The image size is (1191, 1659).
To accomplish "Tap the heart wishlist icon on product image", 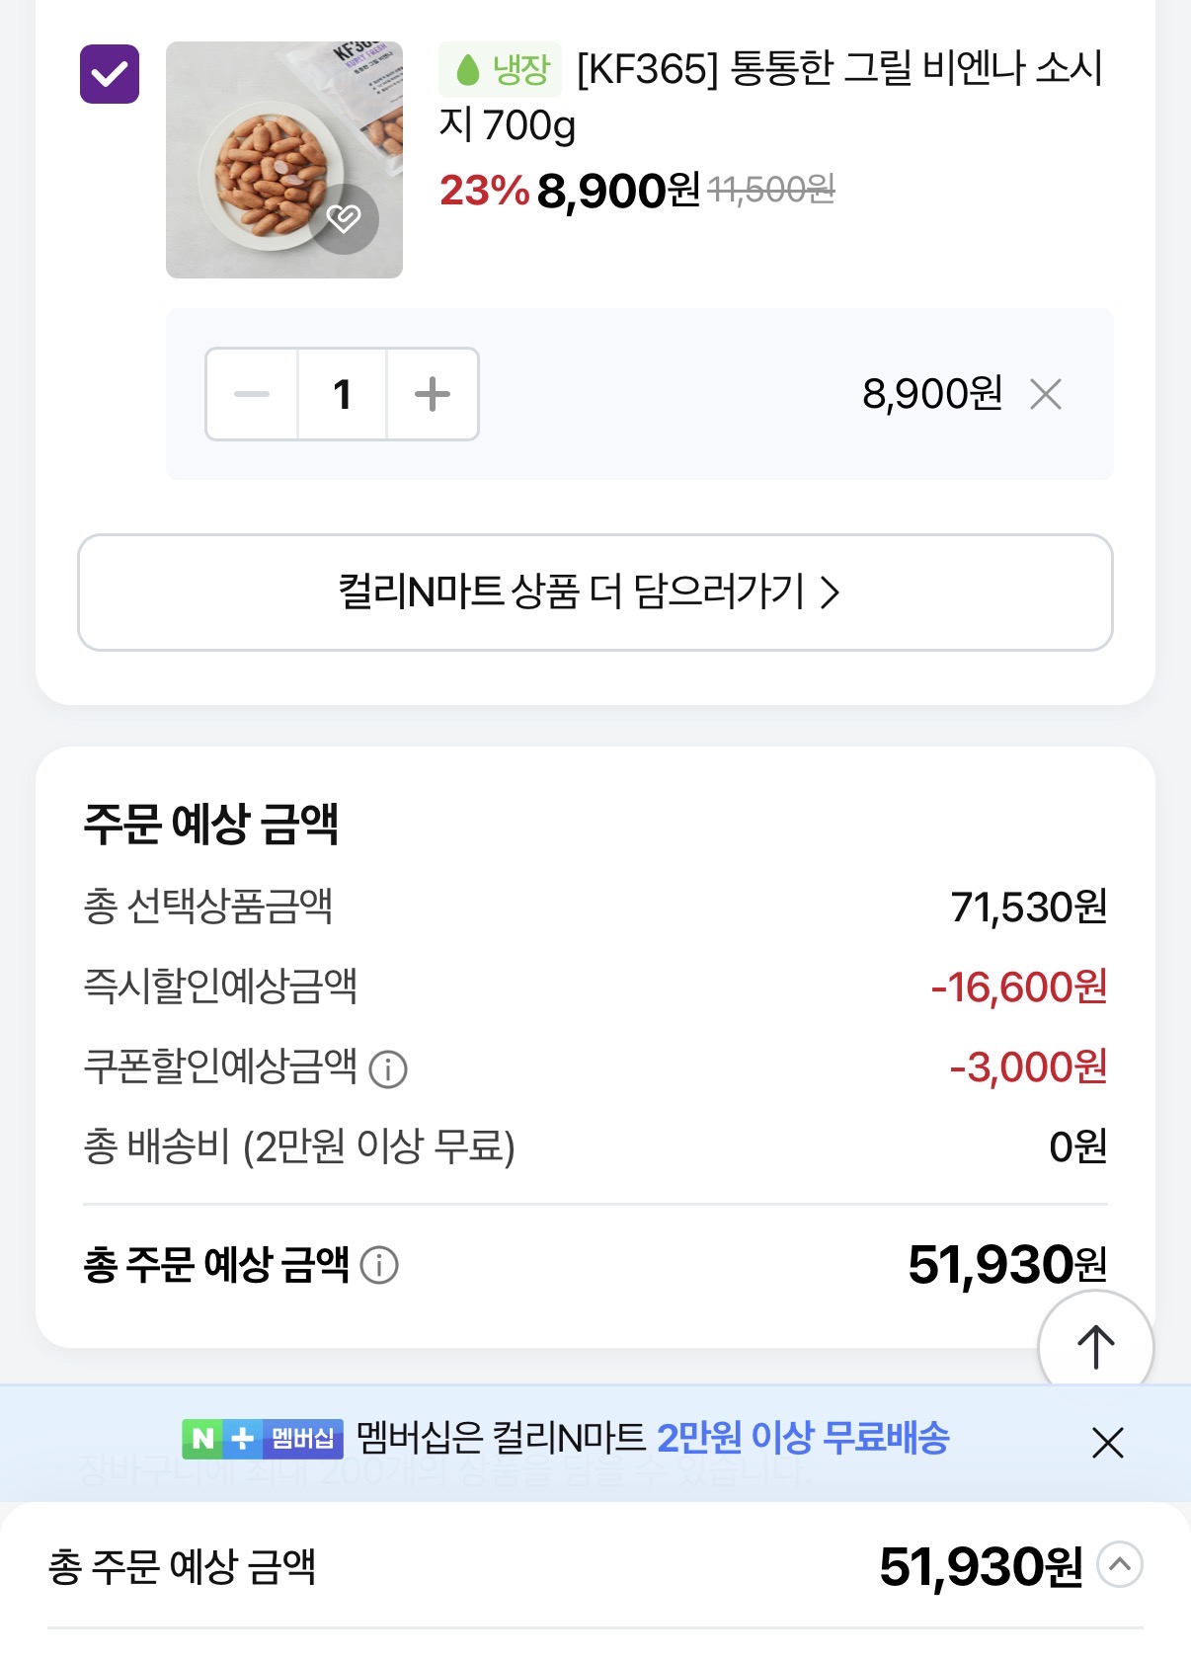I will pyautogui.click(x=344, y=218).
